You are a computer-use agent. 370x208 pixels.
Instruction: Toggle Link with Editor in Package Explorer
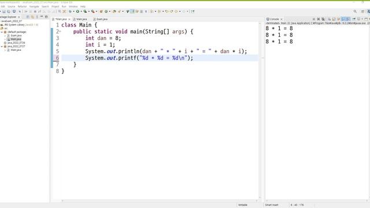(x=32, y=17)
